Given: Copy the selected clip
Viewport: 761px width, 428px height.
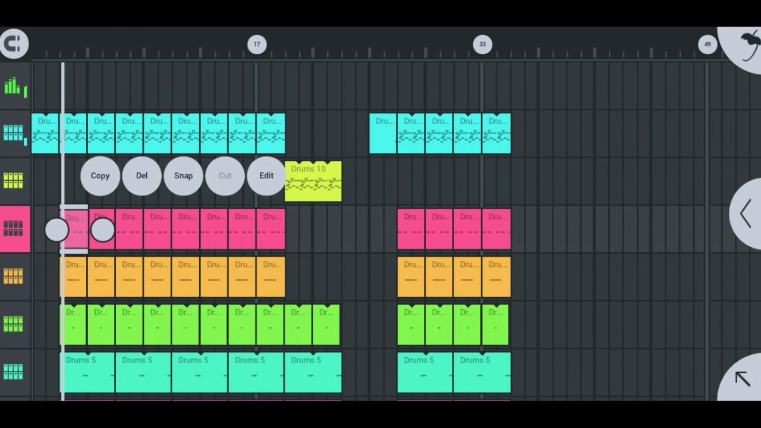Looking at the screenshot, I should [x=100, y=176].
